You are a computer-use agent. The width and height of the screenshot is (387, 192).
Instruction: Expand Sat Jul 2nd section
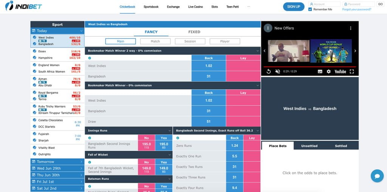click(57, 188)
